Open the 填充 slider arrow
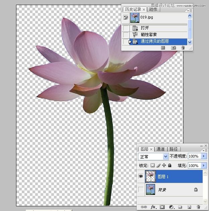The width and height of the screenshot is (209, 211). click(x=204, y=165)
